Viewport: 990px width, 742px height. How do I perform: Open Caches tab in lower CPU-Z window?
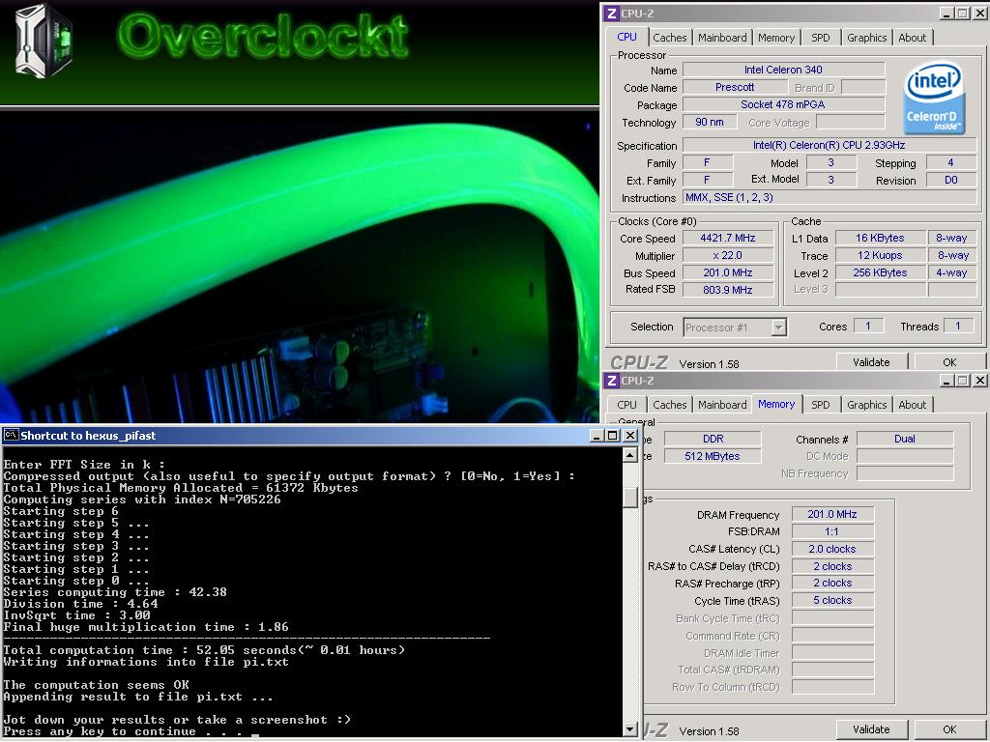pyautogui.click(x=669, y=405)
